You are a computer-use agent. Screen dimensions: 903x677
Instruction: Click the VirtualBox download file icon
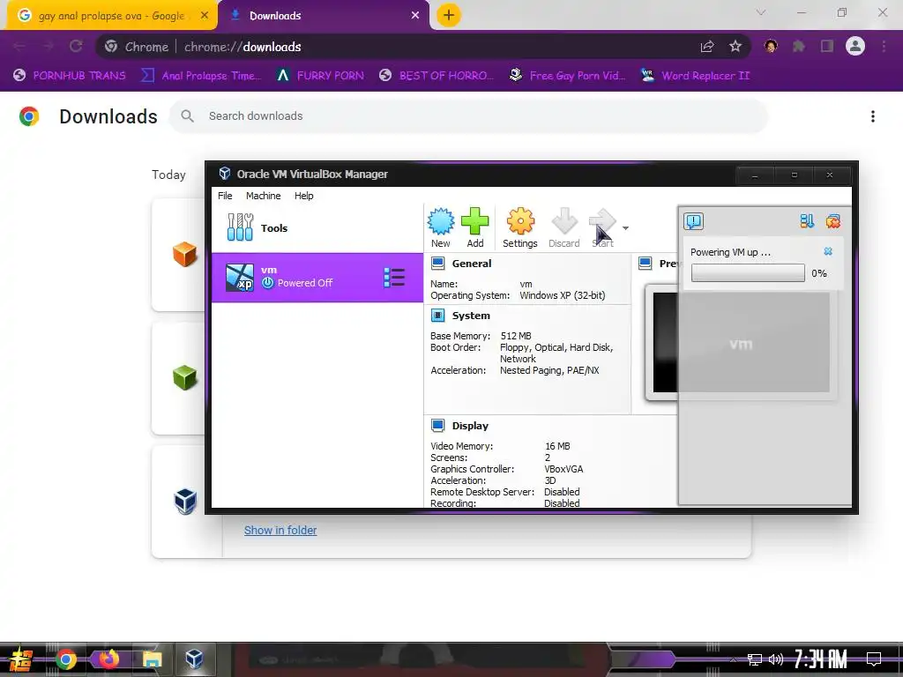pos(185,502)
